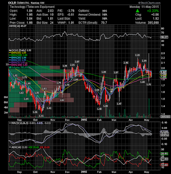The width and height of the screenshot is (171, 174).
Task: Click the 2M volume axis label
Action: pyautogui.click(x=6, y=113)
